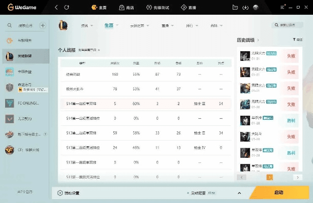This screenshot has height=203, width=313.
Task: Open the 大乱斗 match champion thumbnail
Action: pos(245,137)
